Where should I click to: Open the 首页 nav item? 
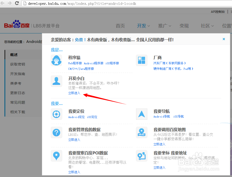pos(120,26)
